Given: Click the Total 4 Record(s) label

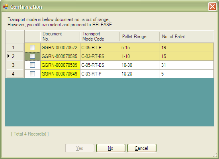Looking at the screenshot, I should pyautogui.click(x=30, y=134).
